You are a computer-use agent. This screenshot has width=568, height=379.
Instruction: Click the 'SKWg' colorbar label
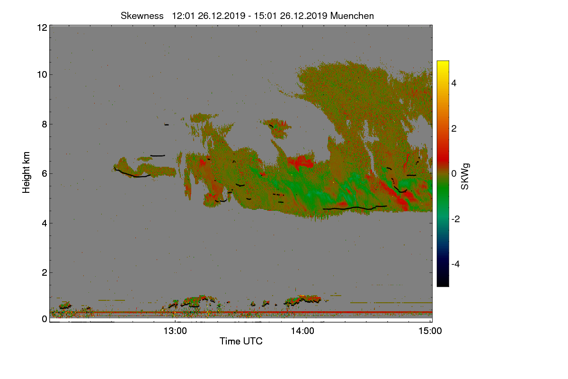click(x=465, y=177)
